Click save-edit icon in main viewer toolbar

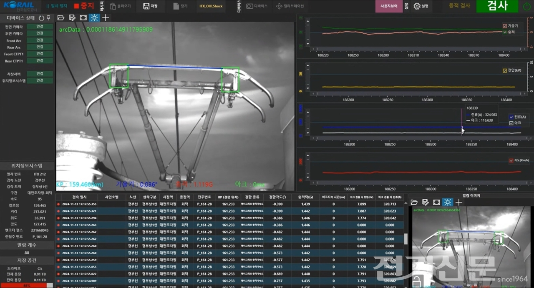tap(72, 18)
